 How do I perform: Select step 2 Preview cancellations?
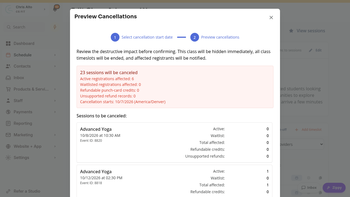(215, 37)
